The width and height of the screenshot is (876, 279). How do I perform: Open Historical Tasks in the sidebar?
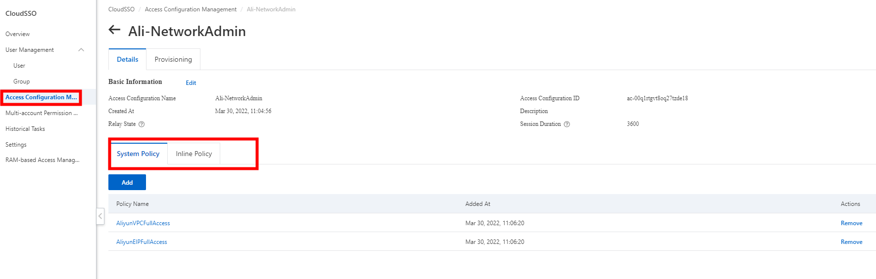point(25,129)
